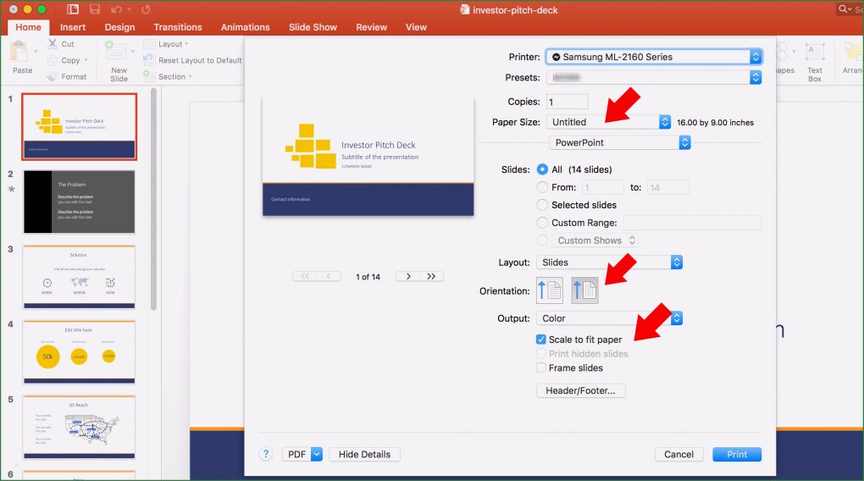Screen dimensions: 864x481
Task: Select All slides radio button
Action: [x=542, y=169]
